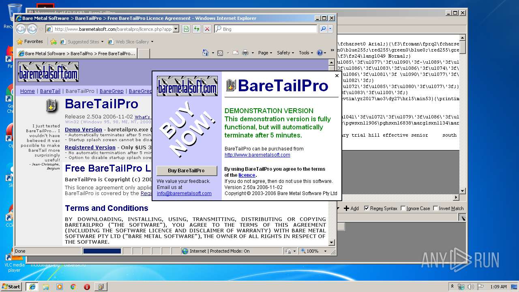The image size is (519, 292).
Task: Open Tools menu in IE
Action: pos(306,53)
